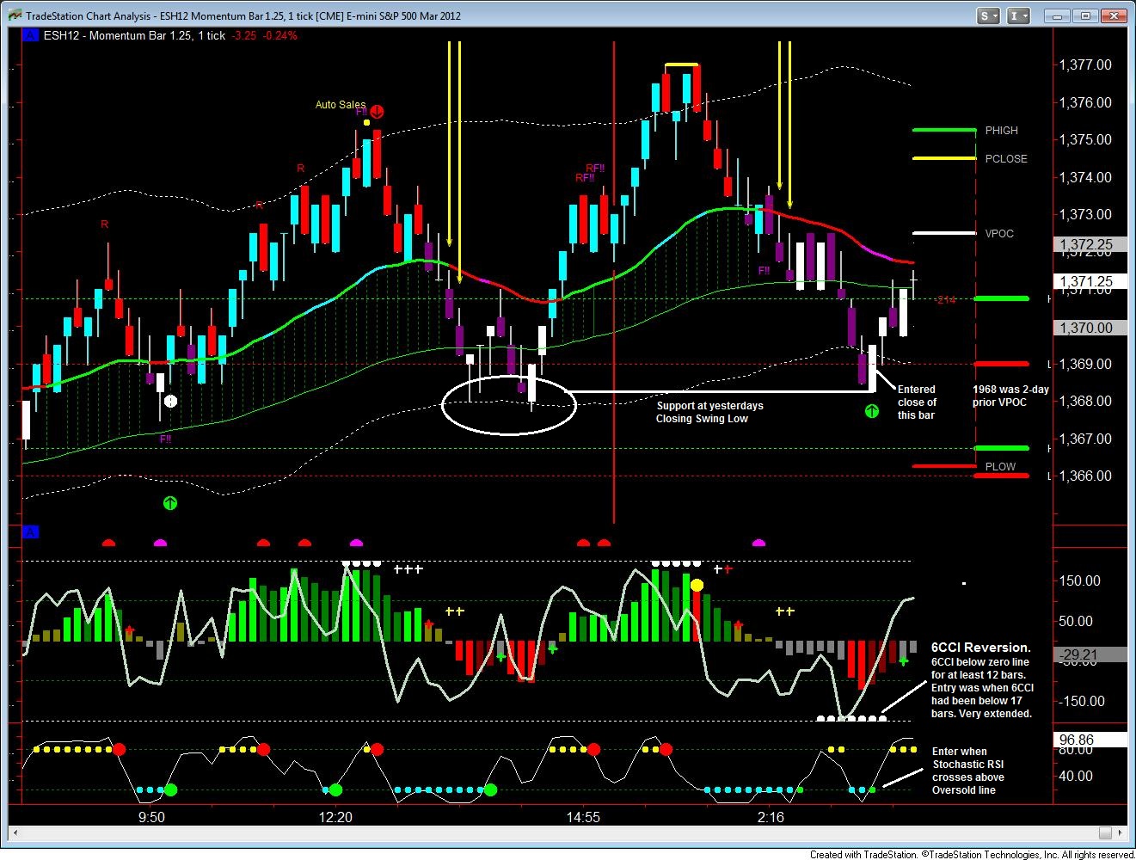The image size is (1136, 860).
Task: Click the red down-arrow marker near Auto Sales
Action: 377,111
